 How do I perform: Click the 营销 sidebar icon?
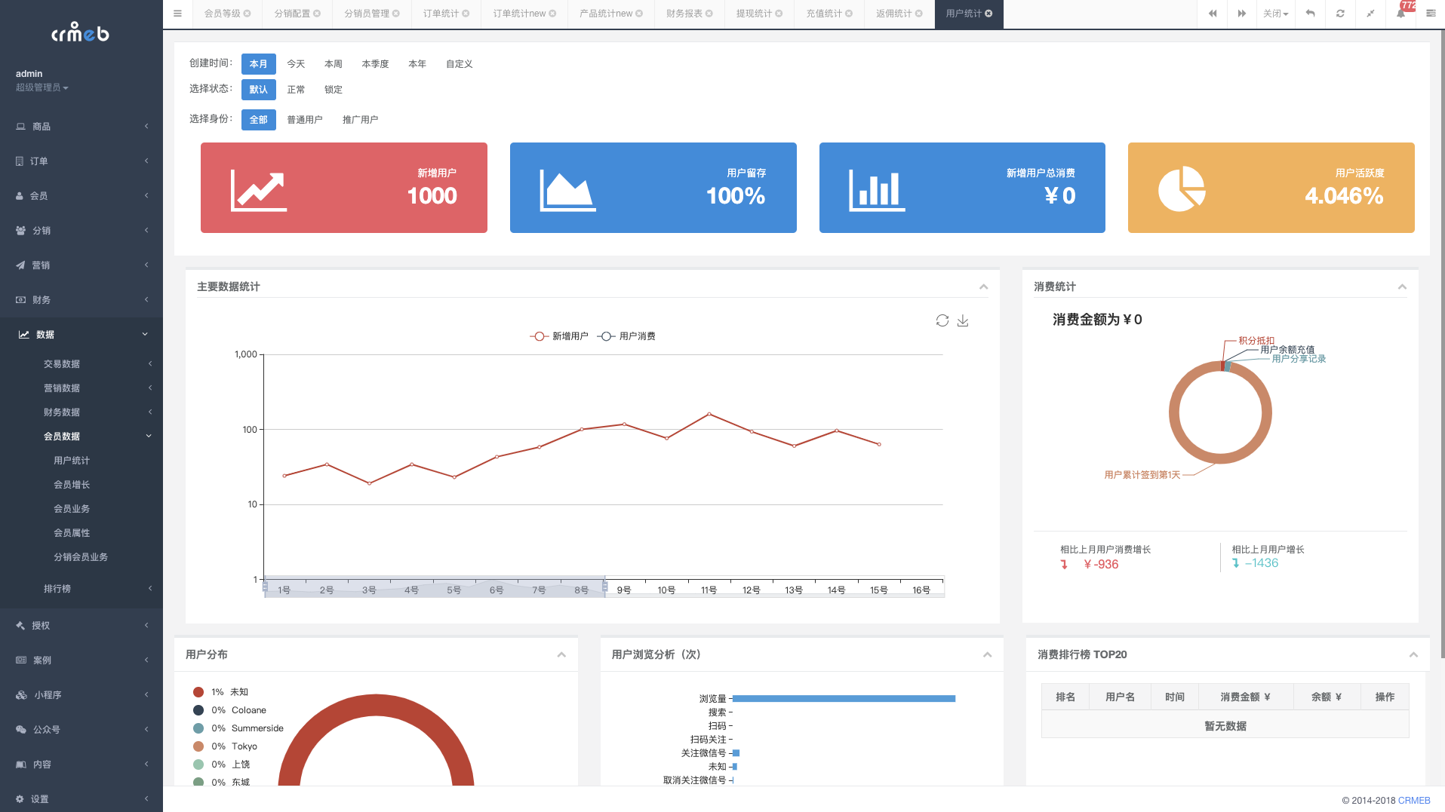(x=20, y=265)
